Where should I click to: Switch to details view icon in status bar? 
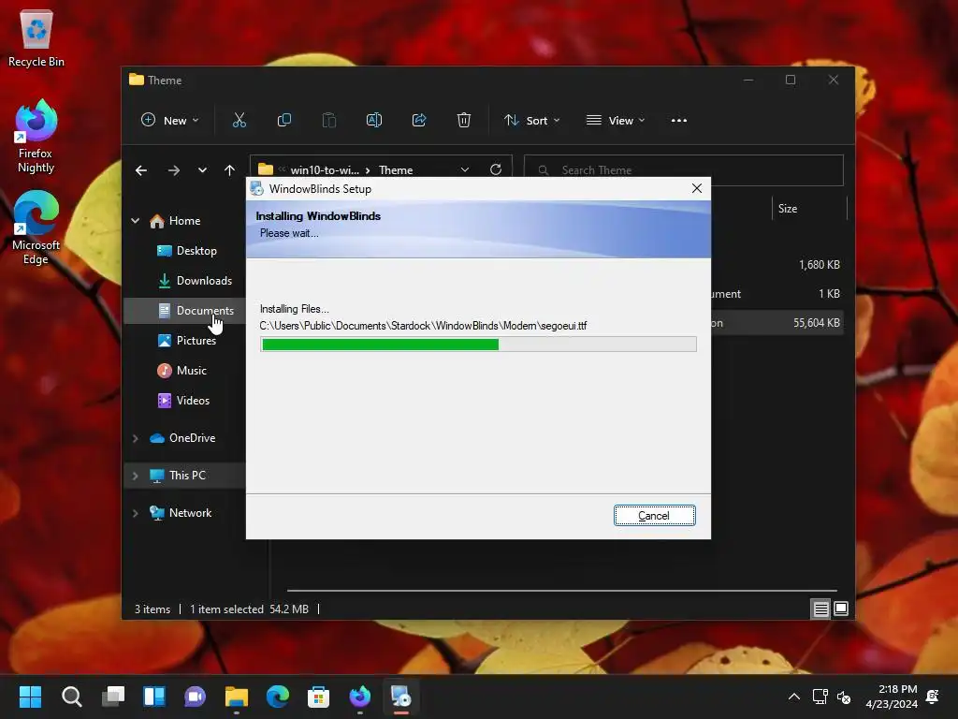tap(820, 609)
